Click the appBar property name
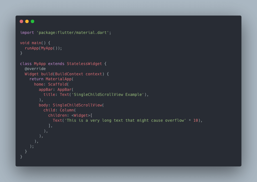This screenshot has height=182, width=257. [x=46, y=89]
